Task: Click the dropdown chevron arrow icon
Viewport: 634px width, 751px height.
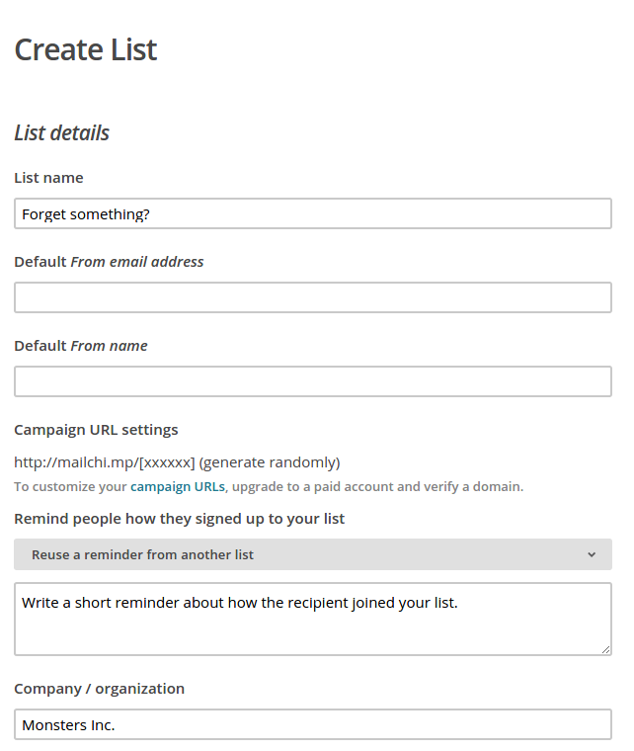Action: (x=592, y=554)
